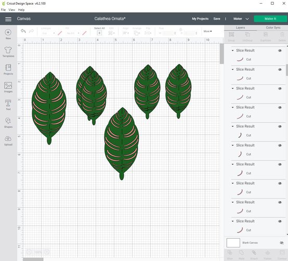Open the Shapes tool
Viewport: 288px width, 261px height.
tap(8, 123)
